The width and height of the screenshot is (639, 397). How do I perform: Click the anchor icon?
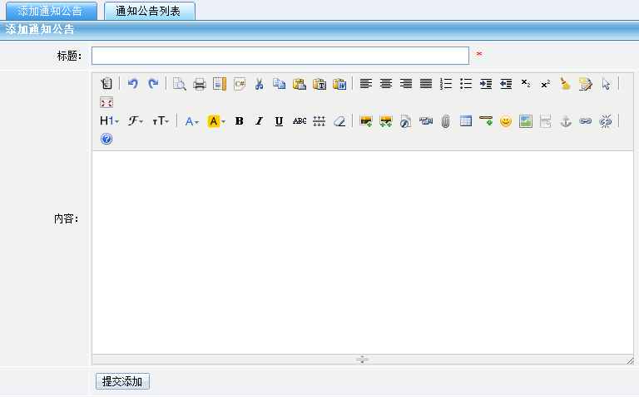click(565, 121)
